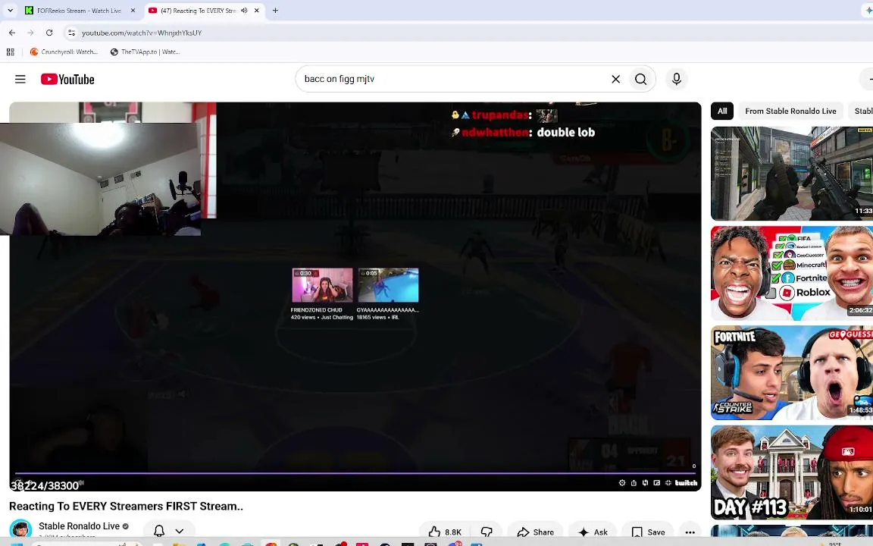Screen dimensions: 873x546
Task: Go to the YouTube home logo
Action: pyautogui.click(x=67, y=79)
